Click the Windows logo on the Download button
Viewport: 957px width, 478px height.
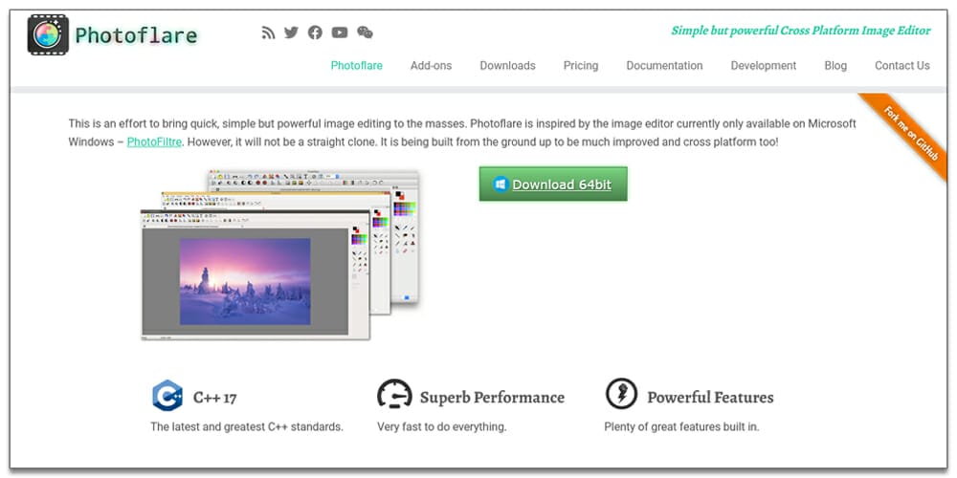(x=501, y=185)
